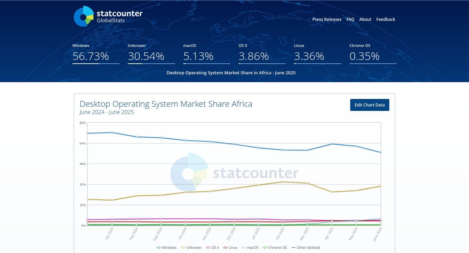Click the Chrome OS 0.35% header stat
The image size is (469, 253).
[364, 56]
